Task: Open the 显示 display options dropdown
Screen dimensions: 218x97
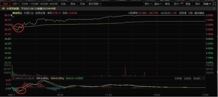Action: pyautogui.click(x=177, y=4)
